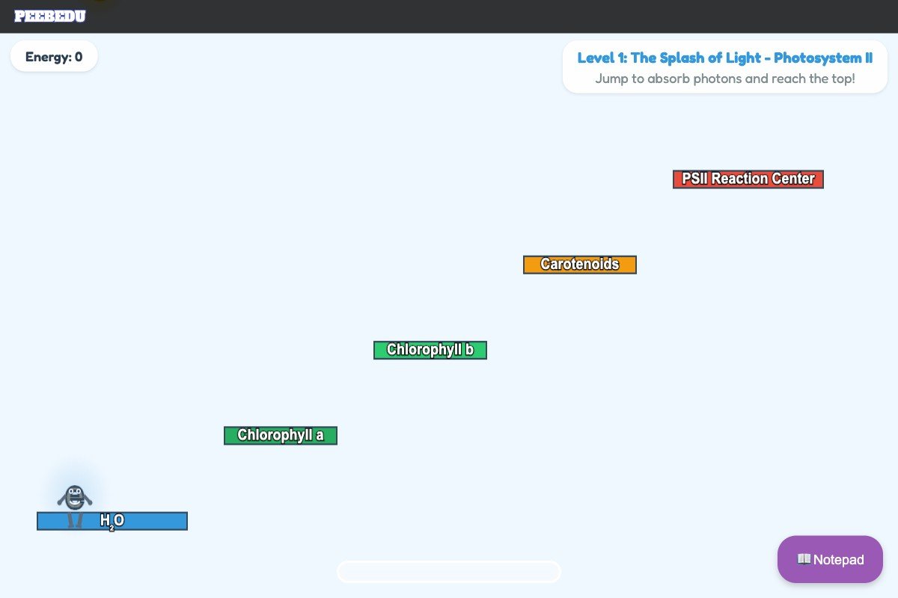Open the purple Notepad button
Screen dimensions: 898x598
[830, 558]
